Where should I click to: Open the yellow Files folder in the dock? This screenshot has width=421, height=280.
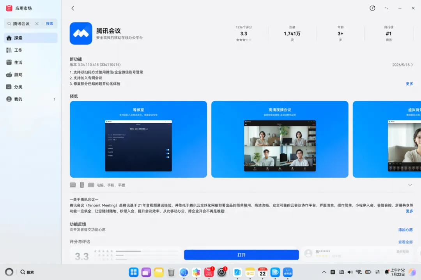[x=159, y=272]
